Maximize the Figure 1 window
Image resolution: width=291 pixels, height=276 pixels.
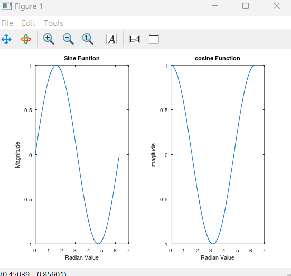click(246, 6)
